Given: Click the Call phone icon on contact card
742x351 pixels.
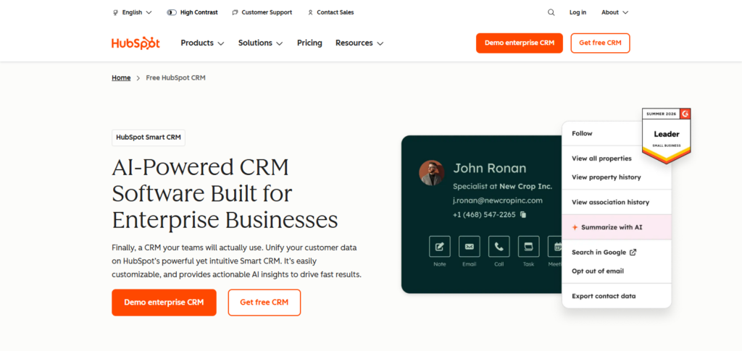Looking at the screenshot, I should click(x=499, y=247).
